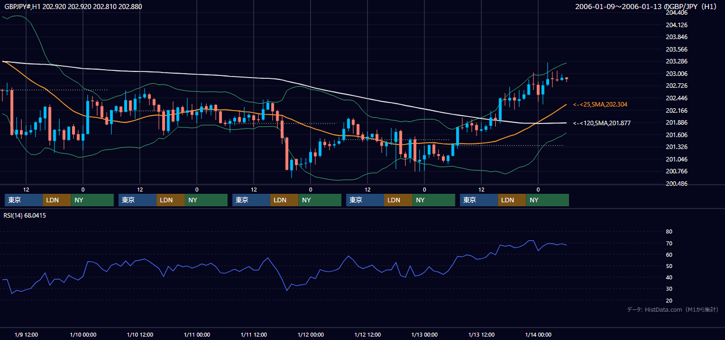Click the 1/14 00:00 time axis label
The height and width of the screenshot is (340, 725).
pyautogui.click(x=538, y=334)
